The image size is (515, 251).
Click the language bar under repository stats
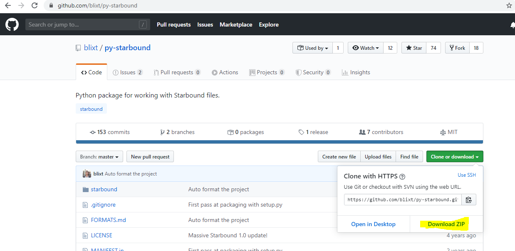click(x=280, y=142)
